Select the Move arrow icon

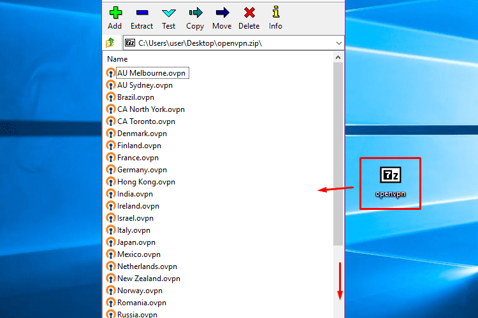pos(222,13)
